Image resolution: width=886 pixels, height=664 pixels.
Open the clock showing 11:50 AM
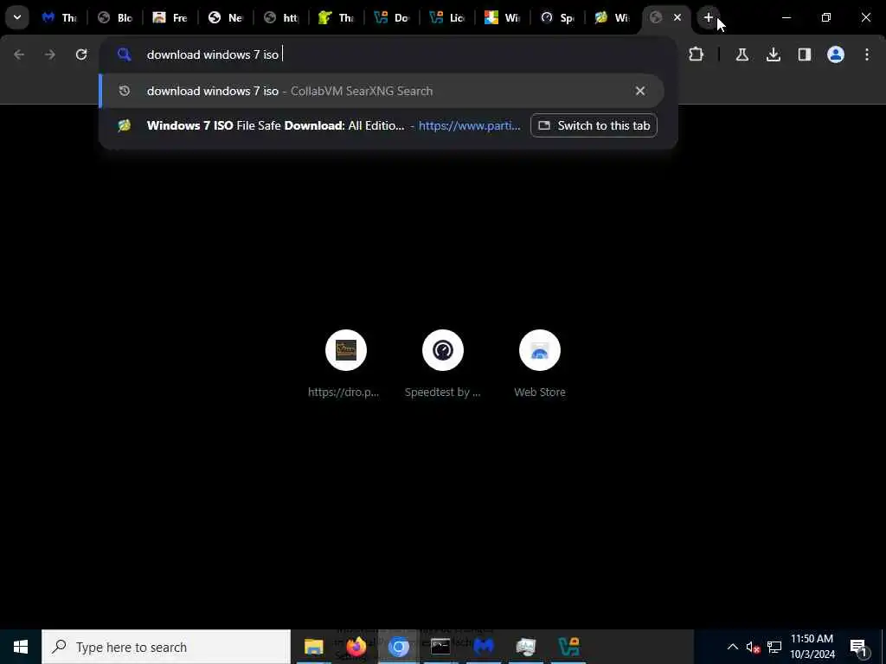812,647
